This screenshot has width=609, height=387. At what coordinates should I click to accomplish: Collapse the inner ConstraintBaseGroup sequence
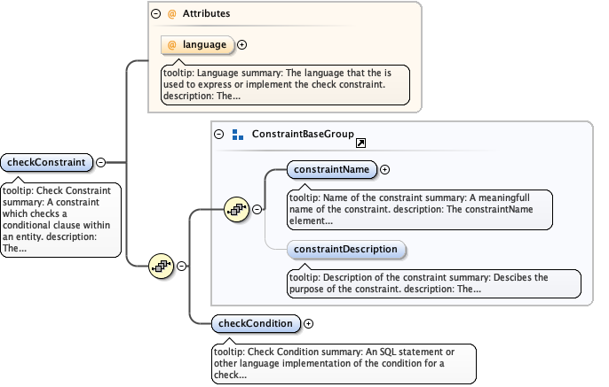[257, 209]
